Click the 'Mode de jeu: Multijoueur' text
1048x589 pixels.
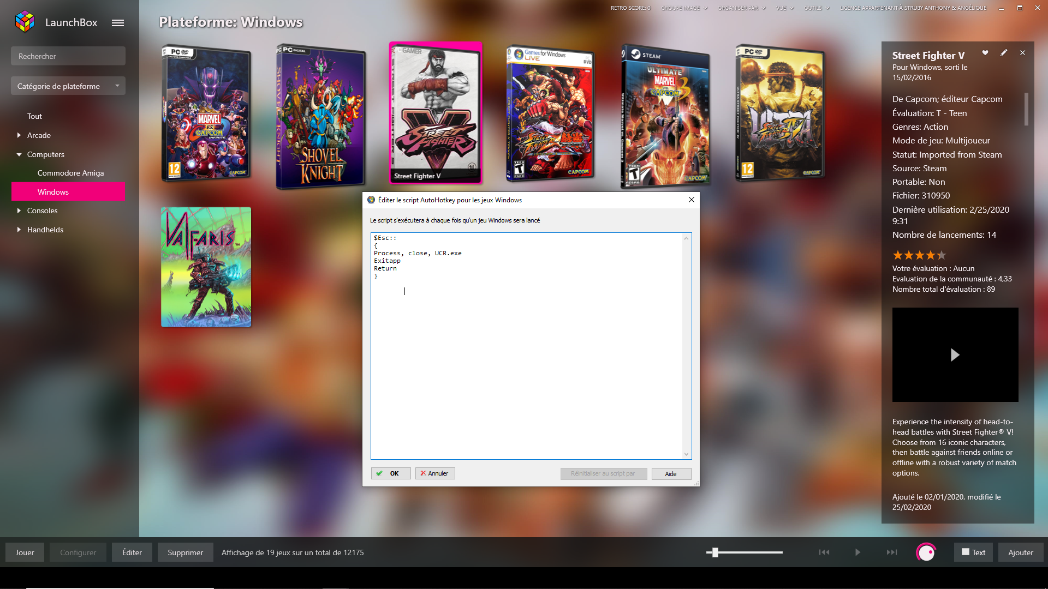[941, 141]
